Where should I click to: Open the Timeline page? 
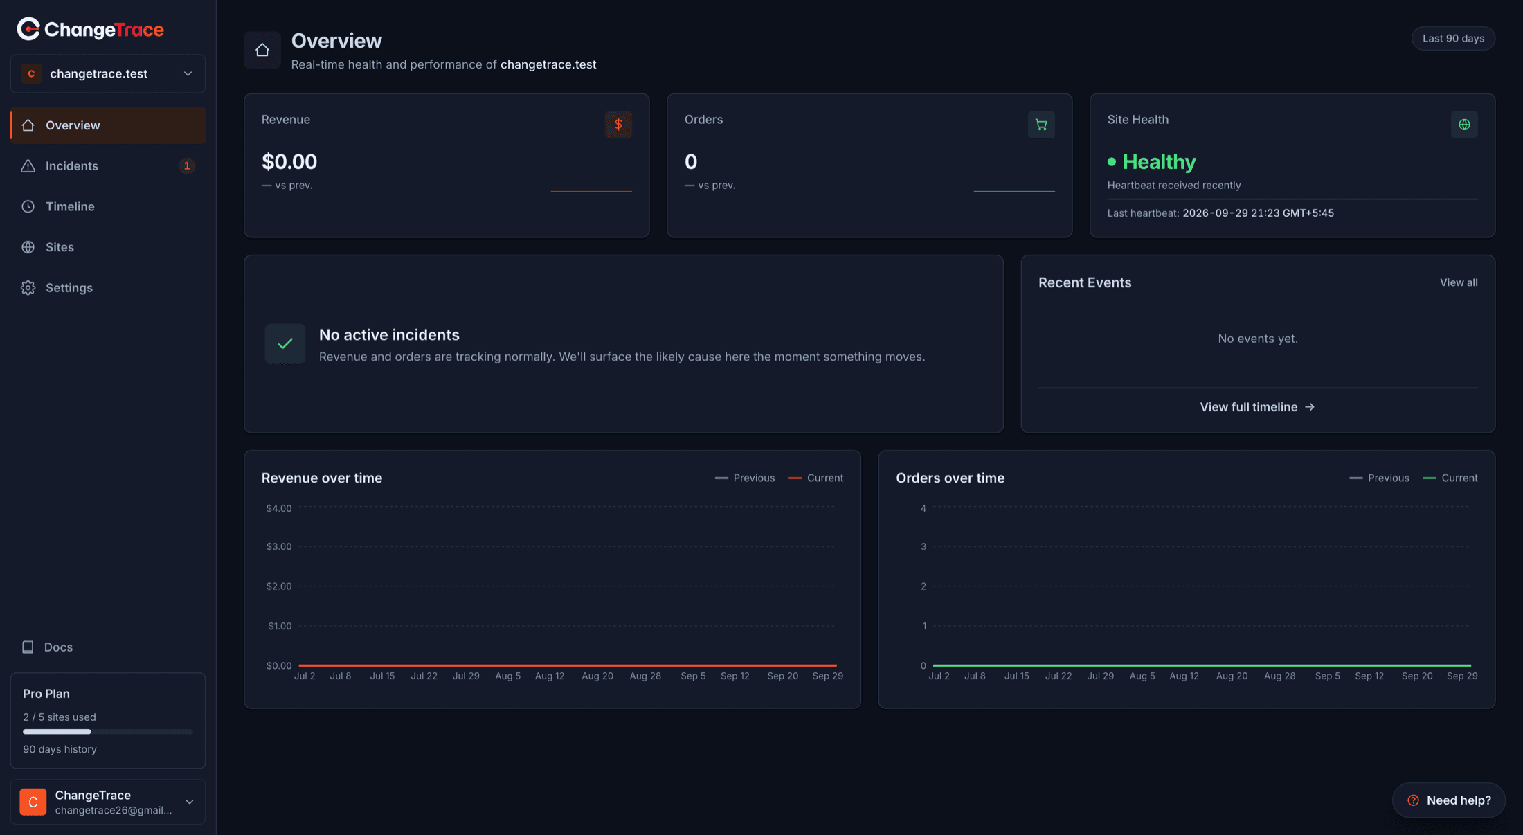[x=108, y=206]
